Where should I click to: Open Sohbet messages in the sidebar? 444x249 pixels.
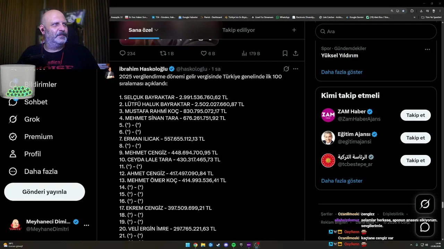pos(28,102)
